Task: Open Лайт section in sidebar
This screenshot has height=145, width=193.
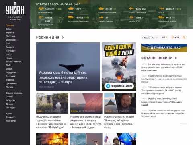Action: click(x=8, y=65)
